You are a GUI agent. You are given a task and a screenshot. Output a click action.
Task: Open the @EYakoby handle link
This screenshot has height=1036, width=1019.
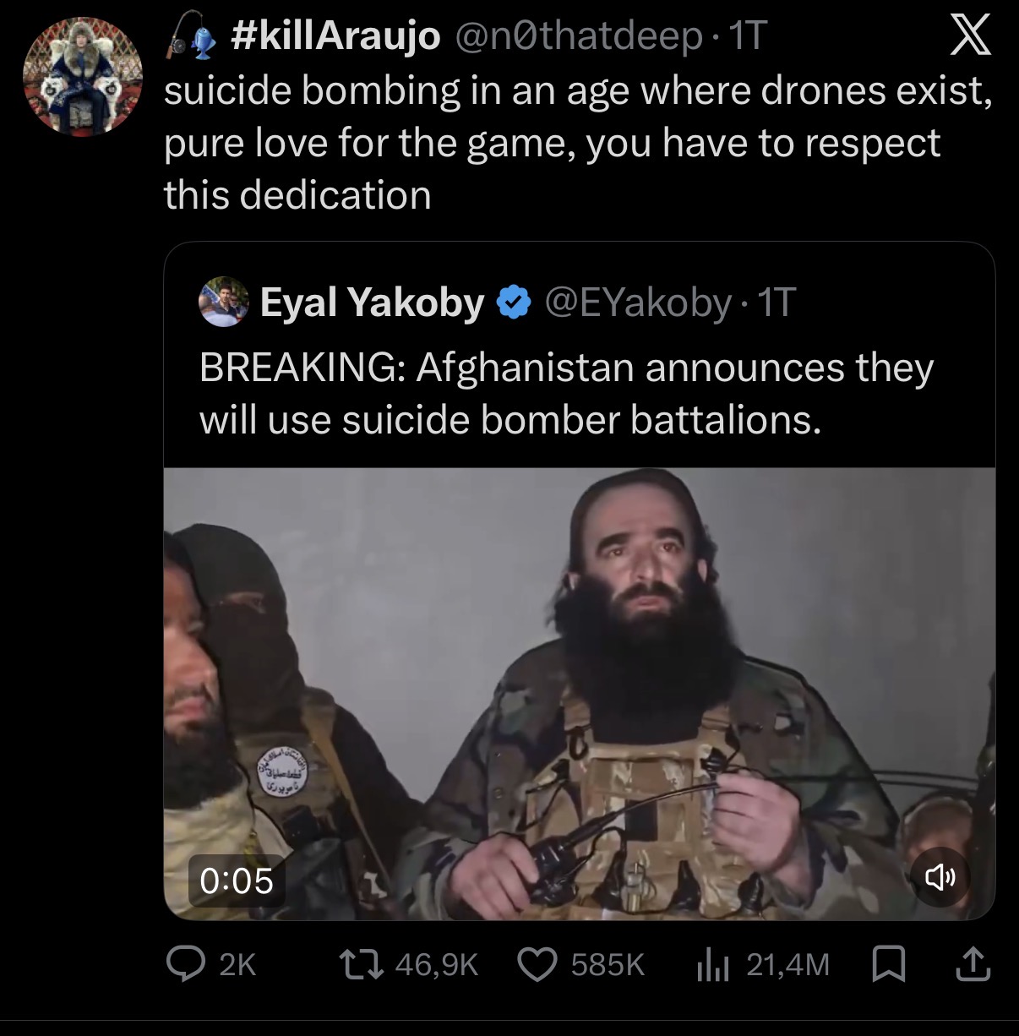(x=638, y=302)
